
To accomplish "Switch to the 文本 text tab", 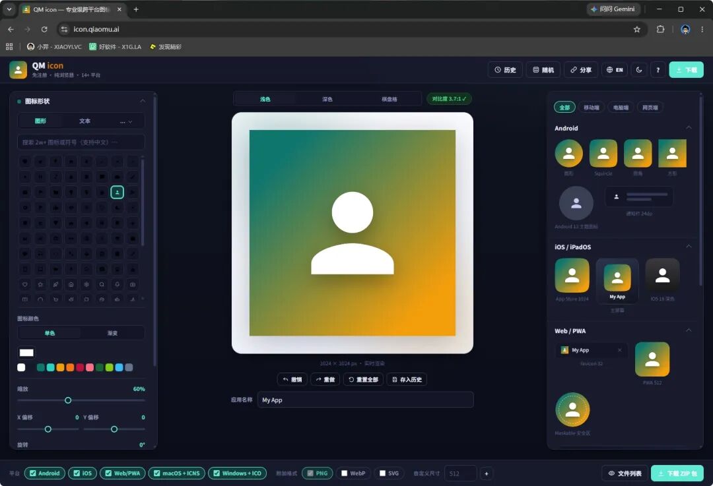I will point(85,121).
